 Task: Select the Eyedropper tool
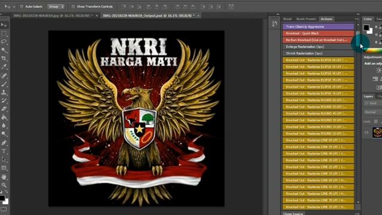4,67
